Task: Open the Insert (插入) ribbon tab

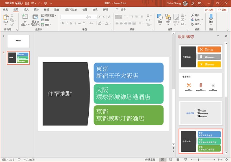Action: pos(26,10)
